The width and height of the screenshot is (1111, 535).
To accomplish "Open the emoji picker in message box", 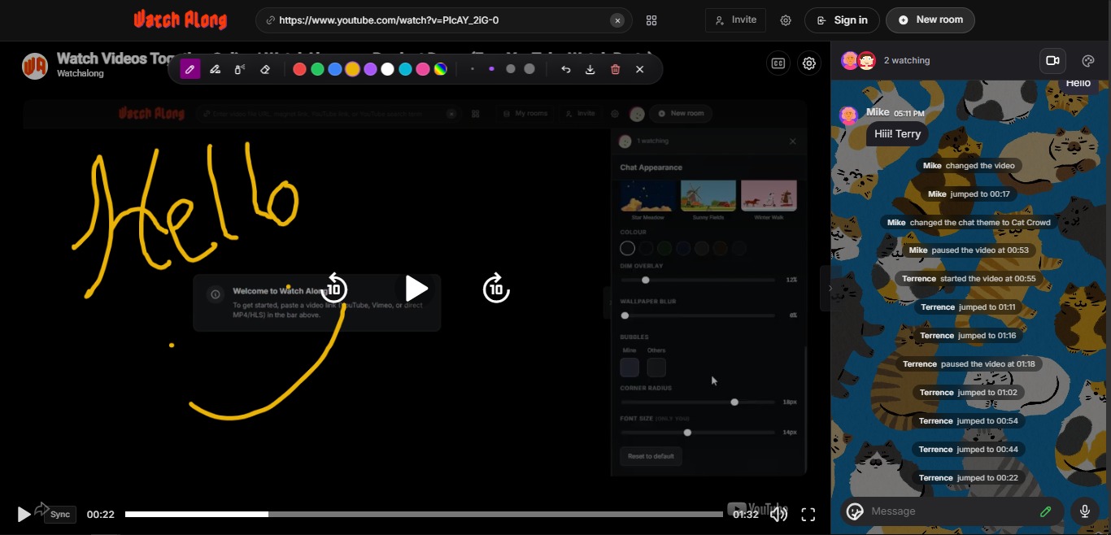I will [x=855, y=511].
